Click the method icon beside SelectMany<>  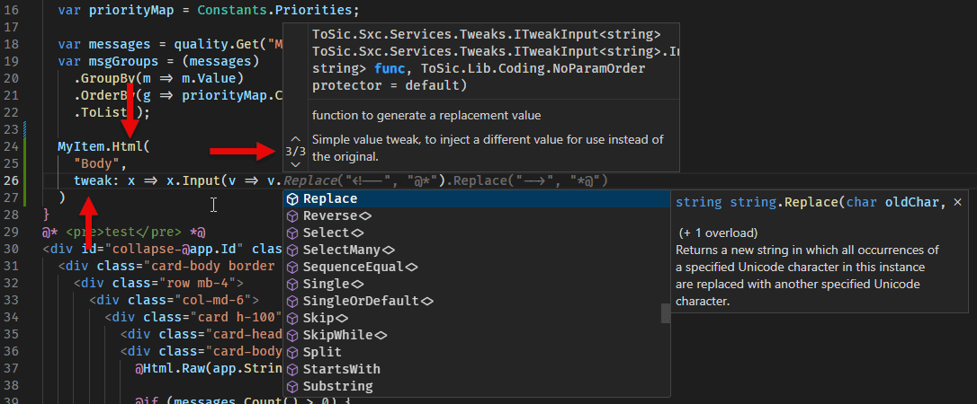pyautogui.click(x=292, y=250)
